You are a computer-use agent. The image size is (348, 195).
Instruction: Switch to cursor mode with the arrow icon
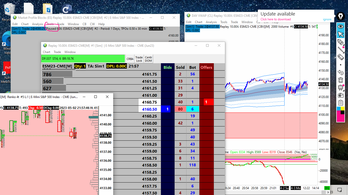341,34
